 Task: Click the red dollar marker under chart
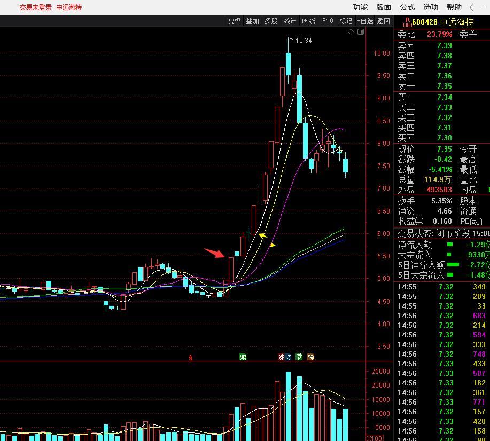point(191,358)
